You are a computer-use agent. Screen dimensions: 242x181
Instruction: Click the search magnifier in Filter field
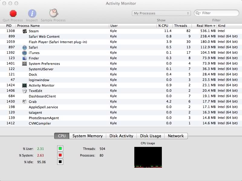tap(198, 13)
